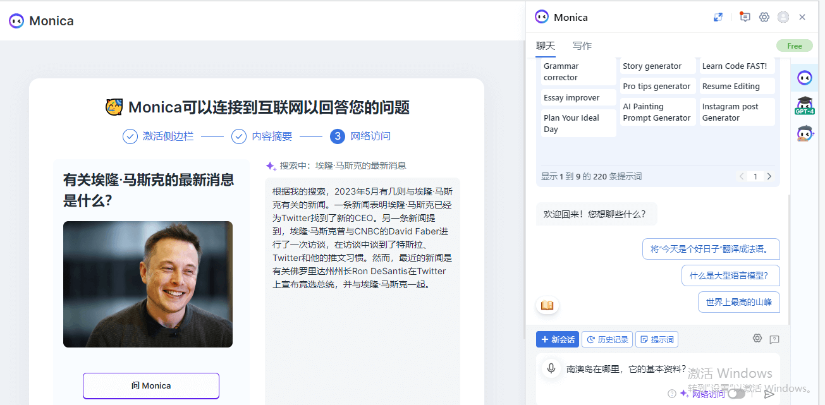Image resolution: width=825 pixels, height=405 pixels.
Task: Select the GPT-4 bot icon
Action: point(805,106)
